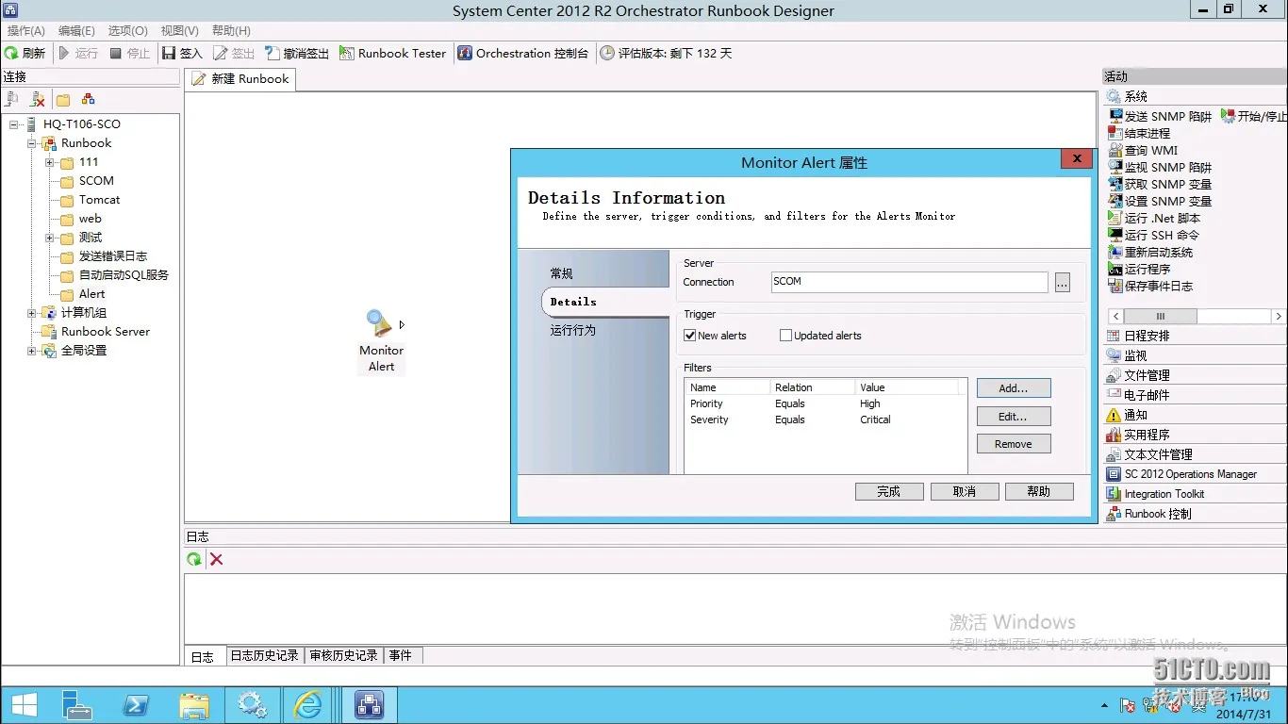Select 发送 SNMP 陷阱 activity

pos(1160,116)
